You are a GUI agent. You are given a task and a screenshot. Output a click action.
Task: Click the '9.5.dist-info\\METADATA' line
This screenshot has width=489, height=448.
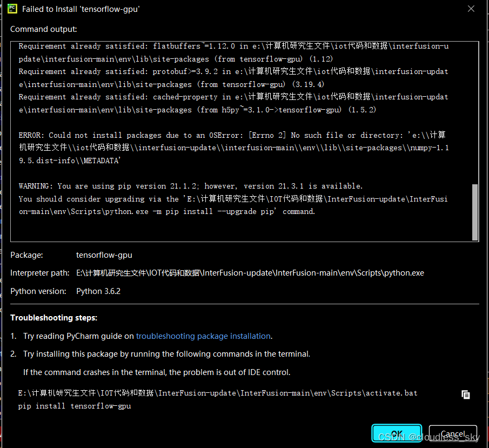(70, 161)
